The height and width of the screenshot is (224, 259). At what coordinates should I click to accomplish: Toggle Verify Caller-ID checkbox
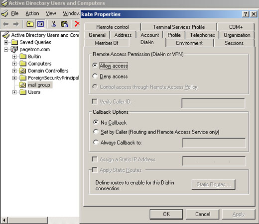pyautogui.click(x=95, y=101)
